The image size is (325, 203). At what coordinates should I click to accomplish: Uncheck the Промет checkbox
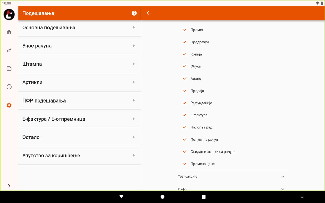185,30
